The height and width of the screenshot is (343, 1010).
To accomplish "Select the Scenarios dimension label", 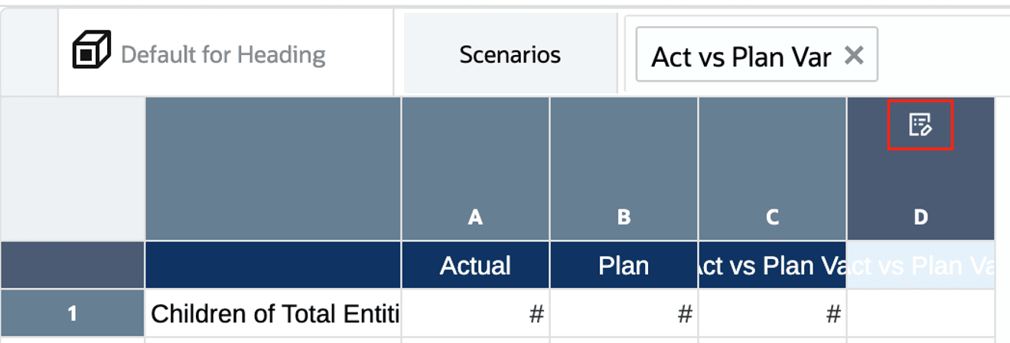I will coord(510,54).
